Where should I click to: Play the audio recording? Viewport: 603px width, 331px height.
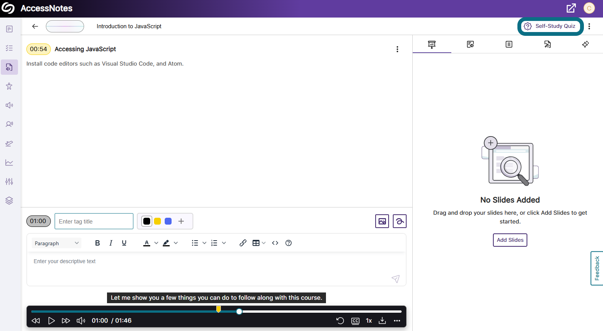point(51,321)
